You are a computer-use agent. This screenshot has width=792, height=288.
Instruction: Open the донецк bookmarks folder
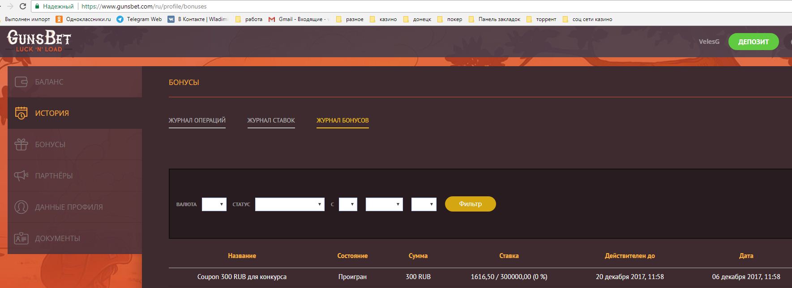pyautogui.click(x=417, y=19)
